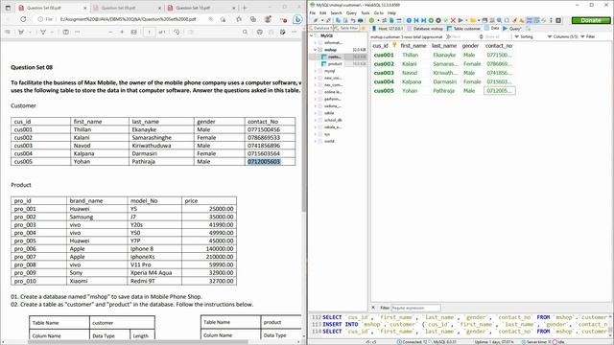Click the Run query play icon

(x=460, y=20)
